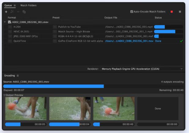The height and width of the screenshot is (133, 189).
Task: Click the Status column header
Action: [158, 18]
